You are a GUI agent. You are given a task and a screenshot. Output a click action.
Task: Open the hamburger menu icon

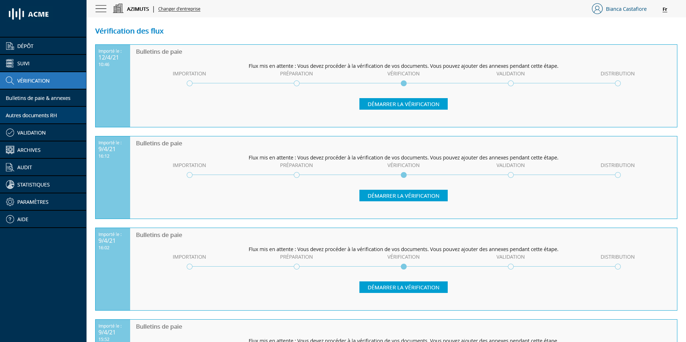101,9
